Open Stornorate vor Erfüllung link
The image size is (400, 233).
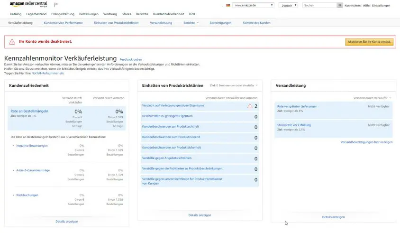click(294, 125)
